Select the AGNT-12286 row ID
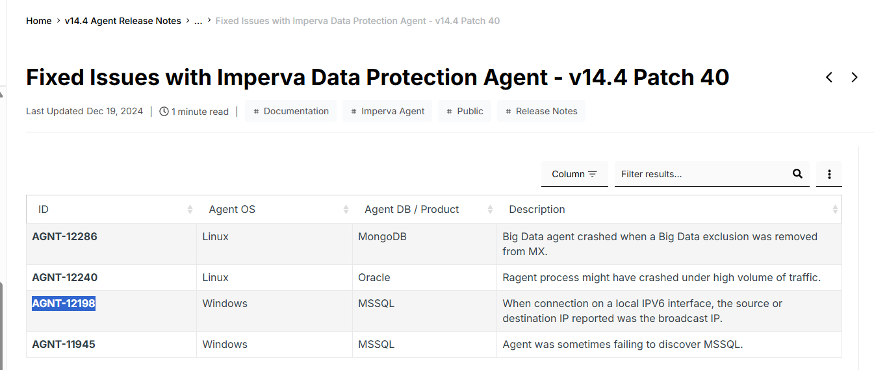This screenshot has width=874, height=370. tap(64, 236)
